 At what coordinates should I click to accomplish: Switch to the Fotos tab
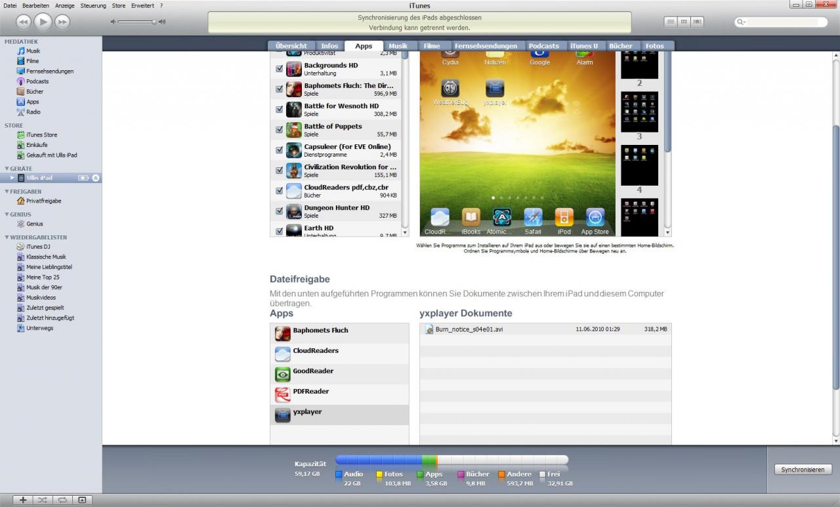point(654,46)
